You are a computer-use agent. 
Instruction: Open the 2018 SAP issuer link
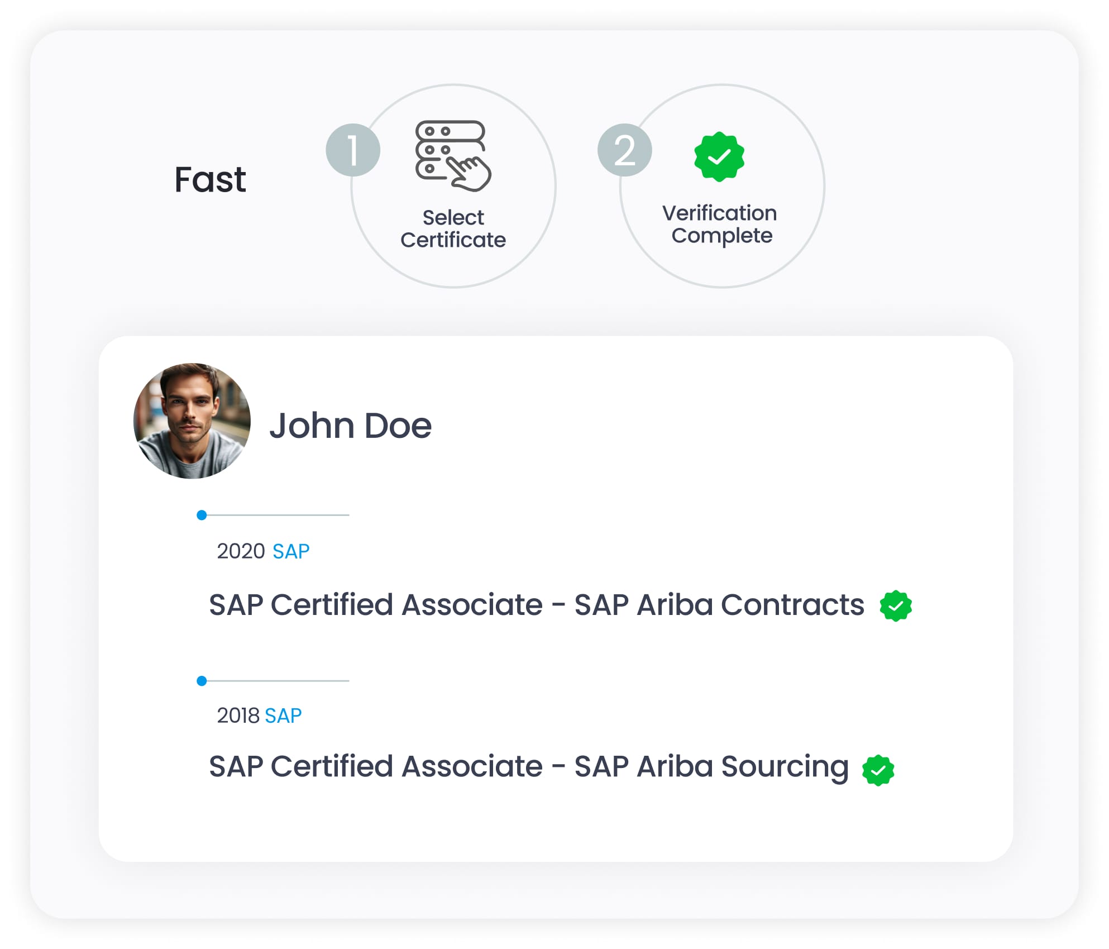(x=283, y=716)
